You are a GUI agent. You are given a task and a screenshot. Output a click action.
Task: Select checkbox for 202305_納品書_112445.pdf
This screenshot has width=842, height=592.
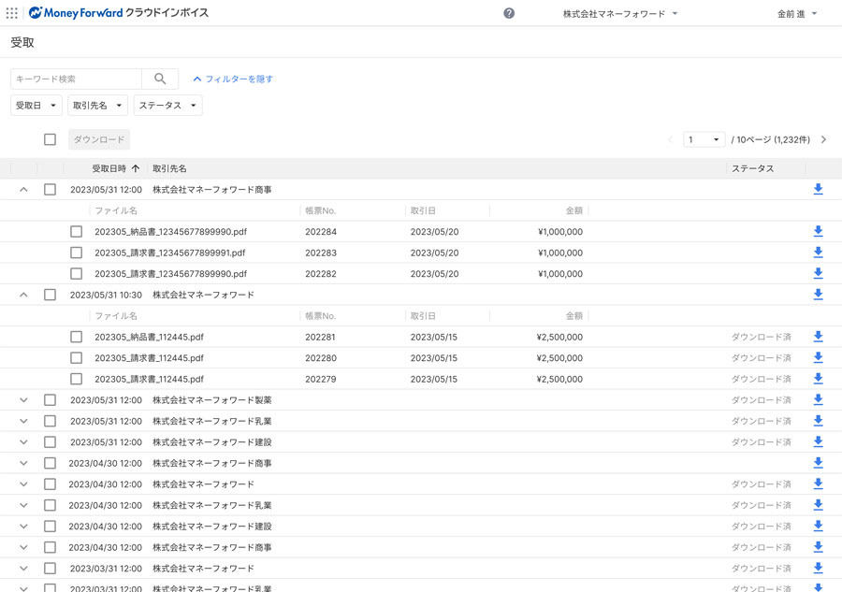77,337
